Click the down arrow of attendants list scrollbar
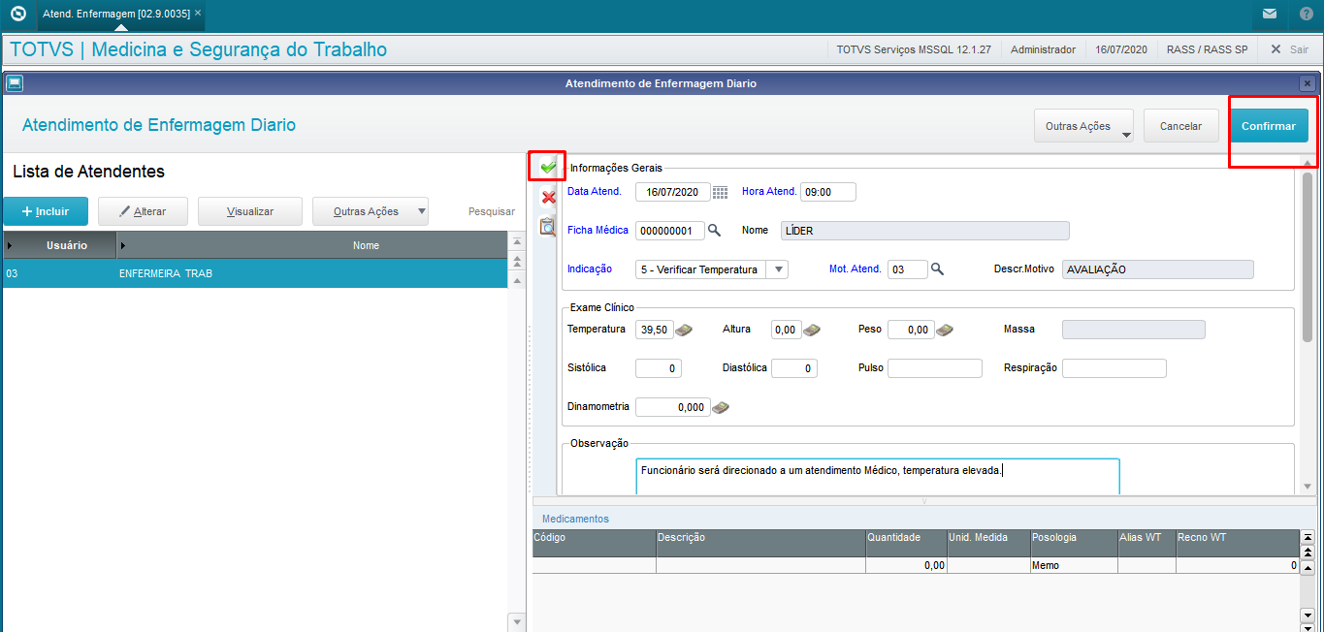This screenshot has width=1324, height=632. (x=516, y=621)
